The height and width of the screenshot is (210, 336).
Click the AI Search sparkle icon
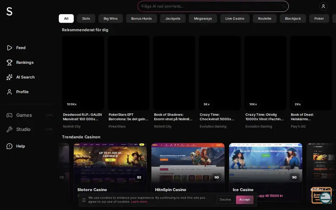click(9, 77)
